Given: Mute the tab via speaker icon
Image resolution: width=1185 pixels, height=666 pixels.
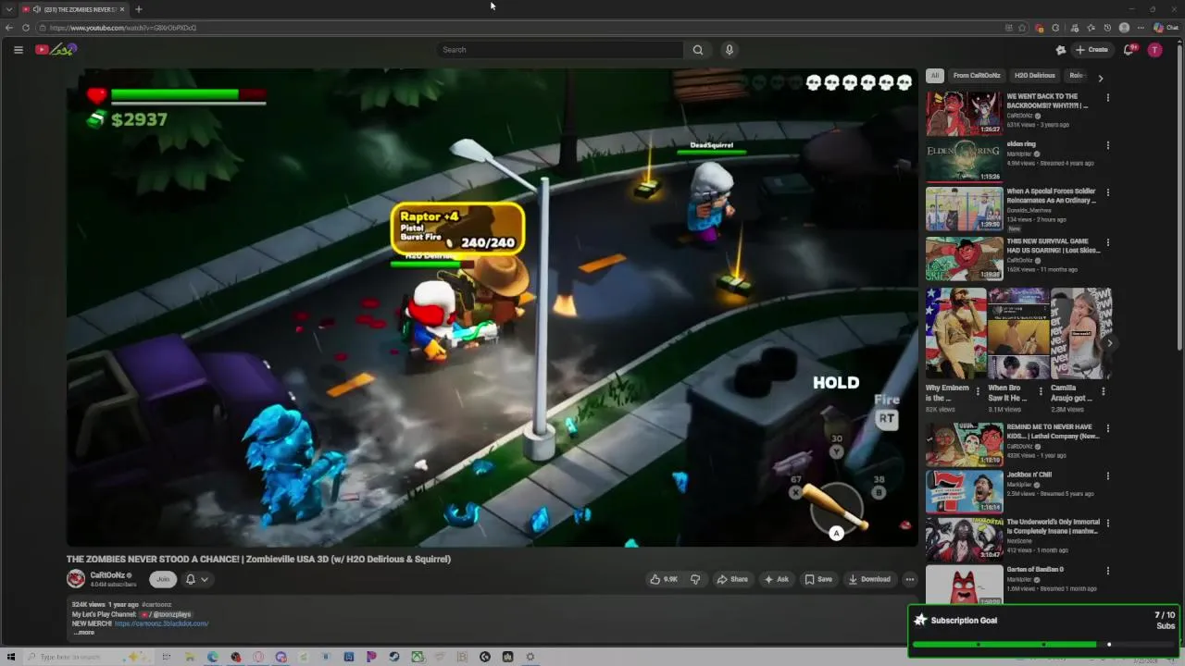Looking at the screenshot, I should 37,9.
